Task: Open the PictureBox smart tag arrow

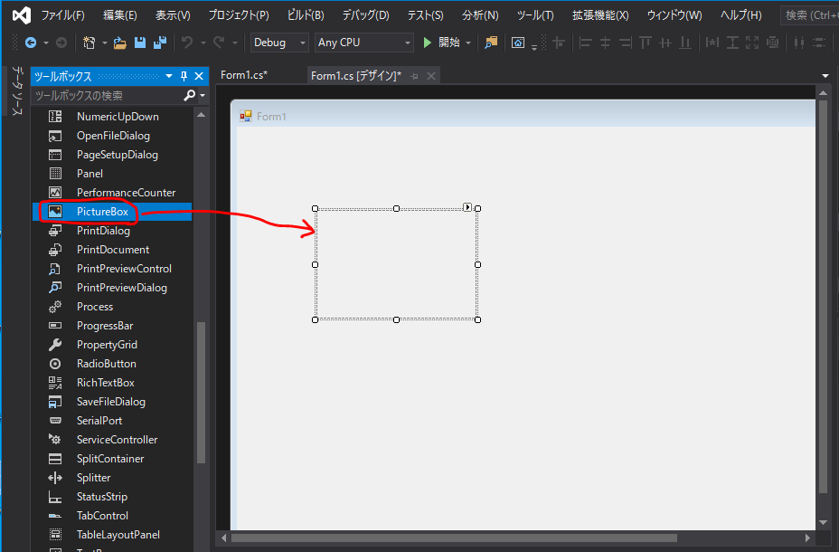Action: (468, 207)
